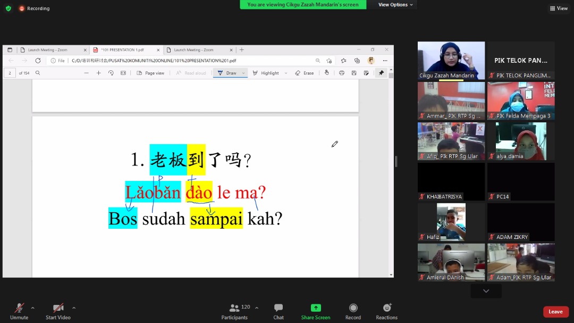
Task: Print the PDF document
Action: (342, 73)
